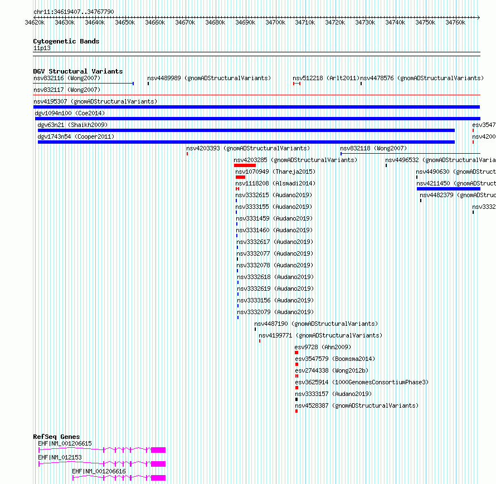Open the nsv4195307 gnomAD variant label
Image resolution: width=496 pixels, height=484 pixels.
point(95,101)
